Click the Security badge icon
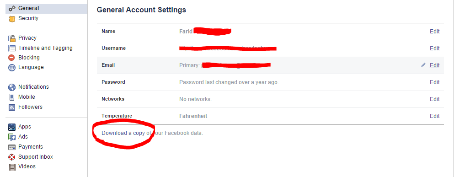Viewport: 454px width, 177px height. point(12,19)
